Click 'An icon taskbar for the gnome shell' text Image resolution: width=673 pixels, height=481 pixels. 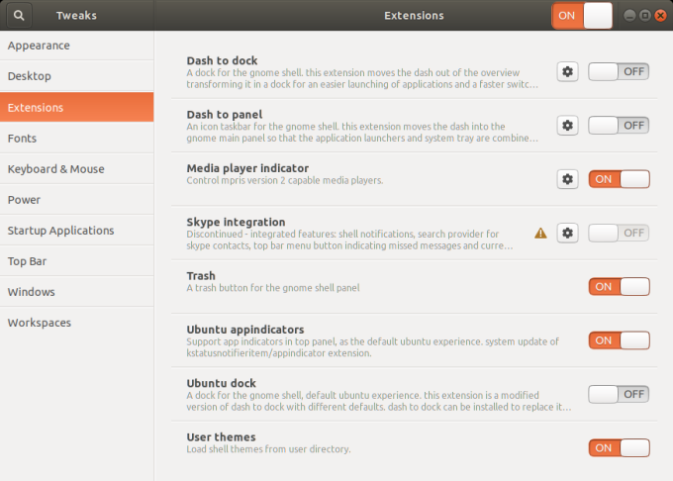point(362,133)
